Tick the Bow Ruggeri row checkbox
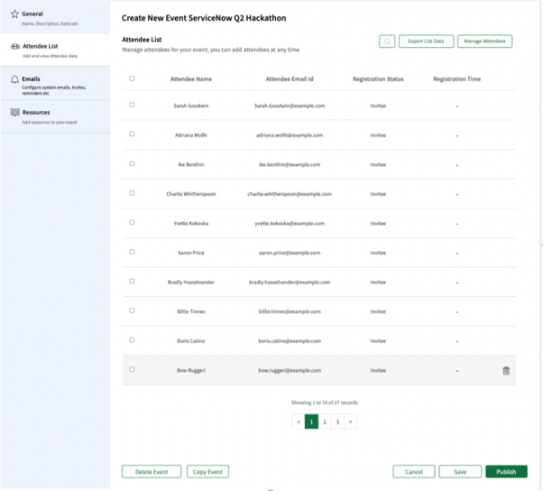This screenshot has height=491, width=543. pos(132,369)
